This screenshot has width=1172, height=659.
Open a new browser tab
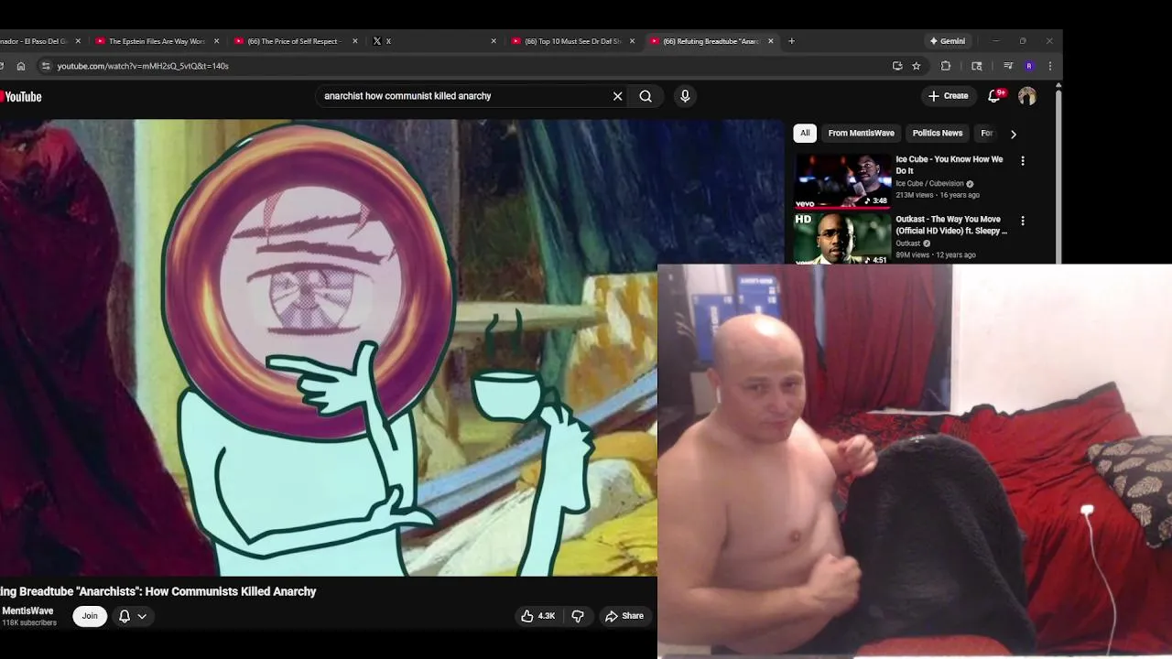tap(792, 41)
